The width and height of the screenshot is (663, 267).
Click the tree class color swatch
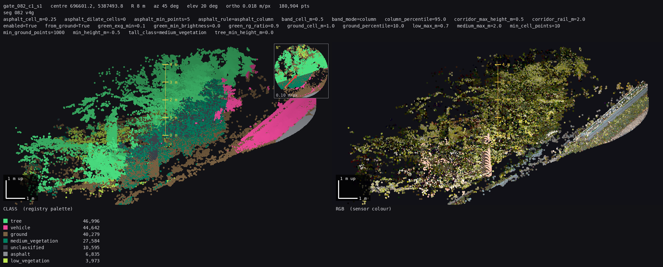(5, 221)
